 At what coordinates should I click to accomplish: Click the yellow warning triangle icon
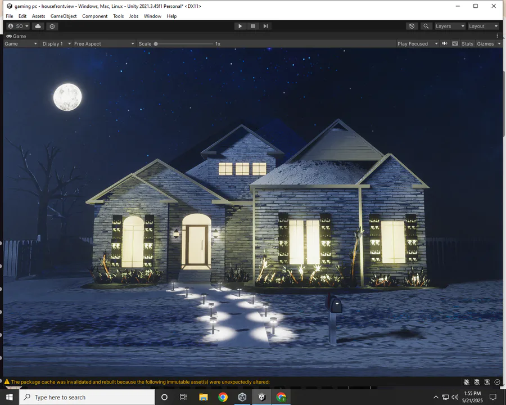tap(7, 382)
